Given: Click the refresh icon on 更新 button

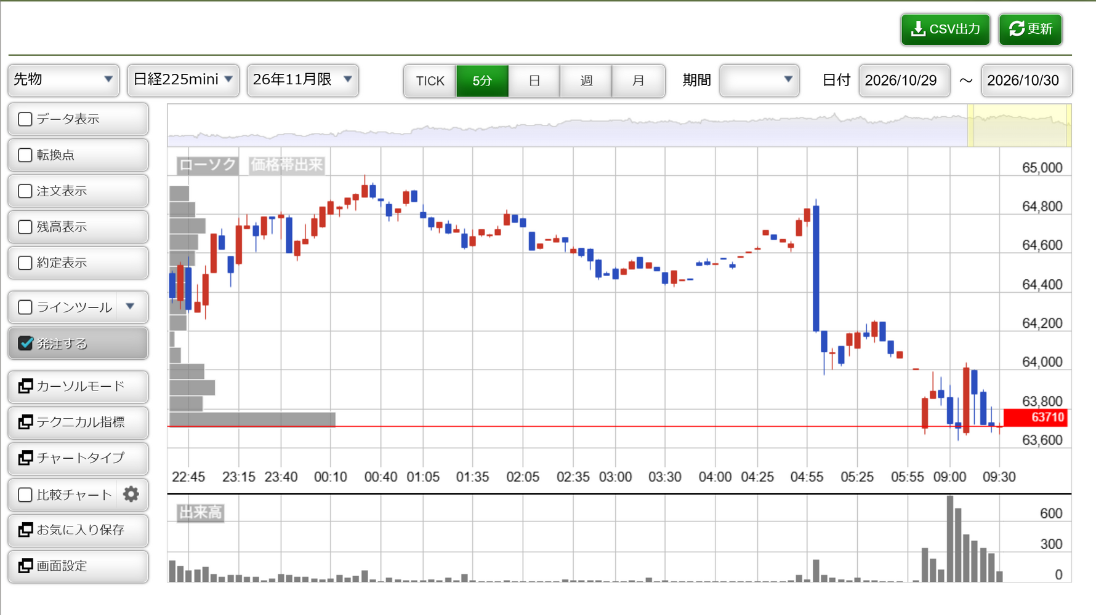Looking at the screenshot, I should [x=1017, y=29].
